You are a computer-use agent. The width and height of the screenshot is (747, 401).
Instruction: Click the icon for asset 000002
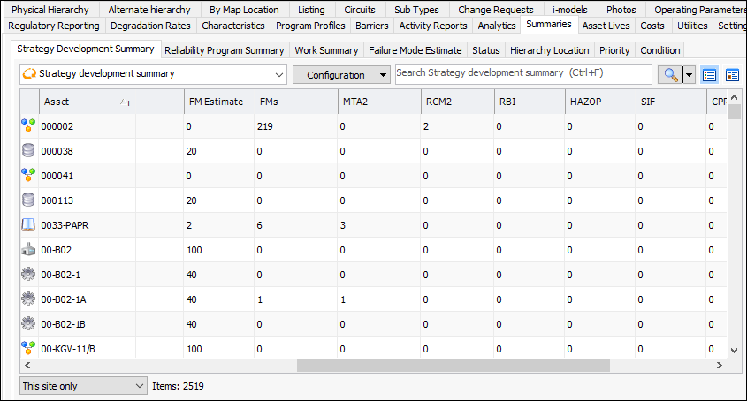pyautogui.click(x=28, y=126)
